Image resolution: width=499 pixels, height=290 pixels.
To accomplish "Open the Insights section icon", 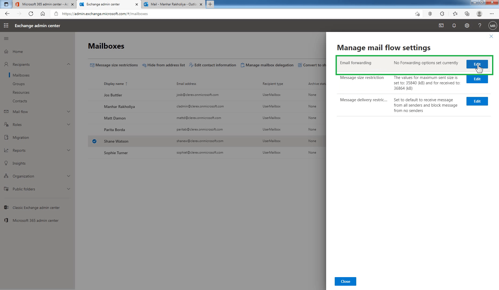I will 6,163.
